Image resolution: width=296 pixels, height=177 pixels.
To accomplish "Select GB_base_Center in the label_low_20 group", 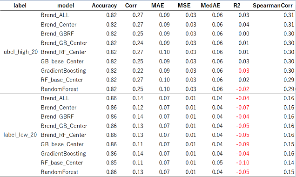I will tap(62, 144).
